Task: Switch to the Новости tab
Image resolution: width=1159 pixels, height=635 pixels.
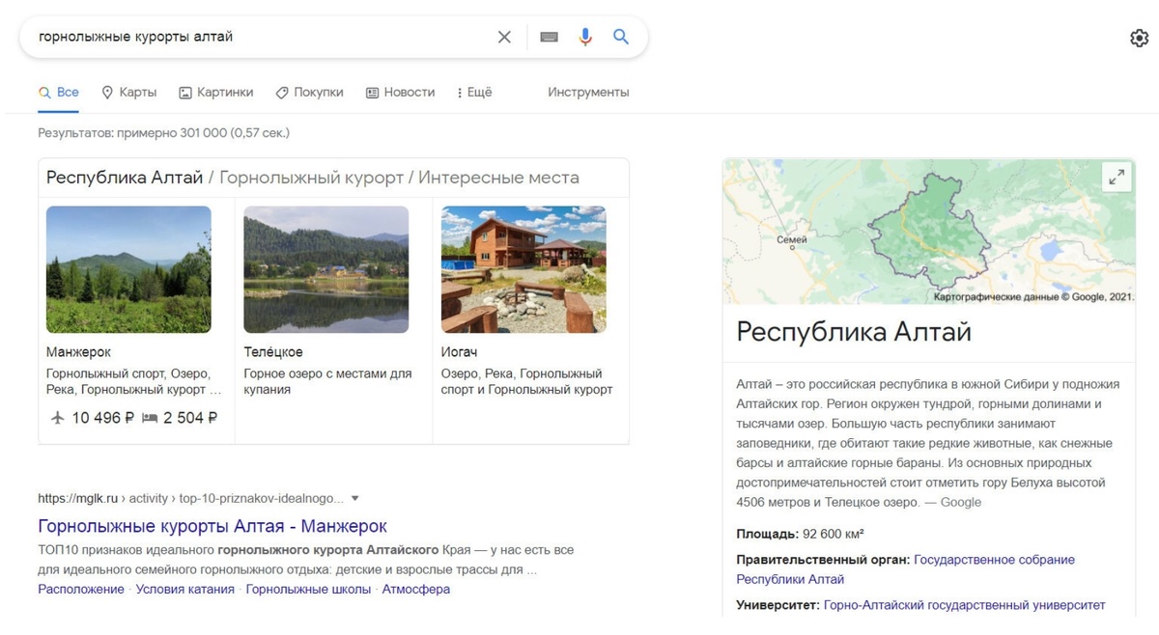Action: (401, 92)
